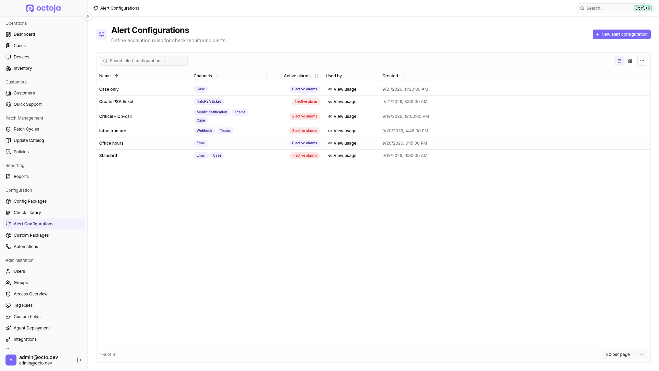
Task: Switch to grid view
Action: point(629,61)
